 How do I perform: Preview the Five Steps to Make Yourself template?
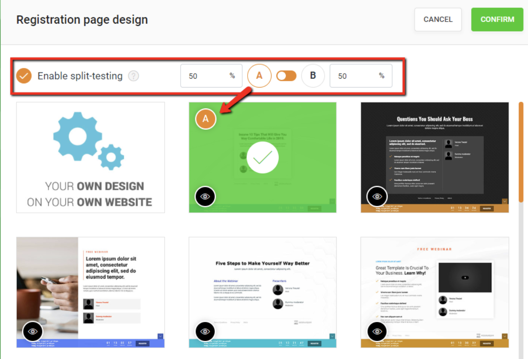[205, 331]
